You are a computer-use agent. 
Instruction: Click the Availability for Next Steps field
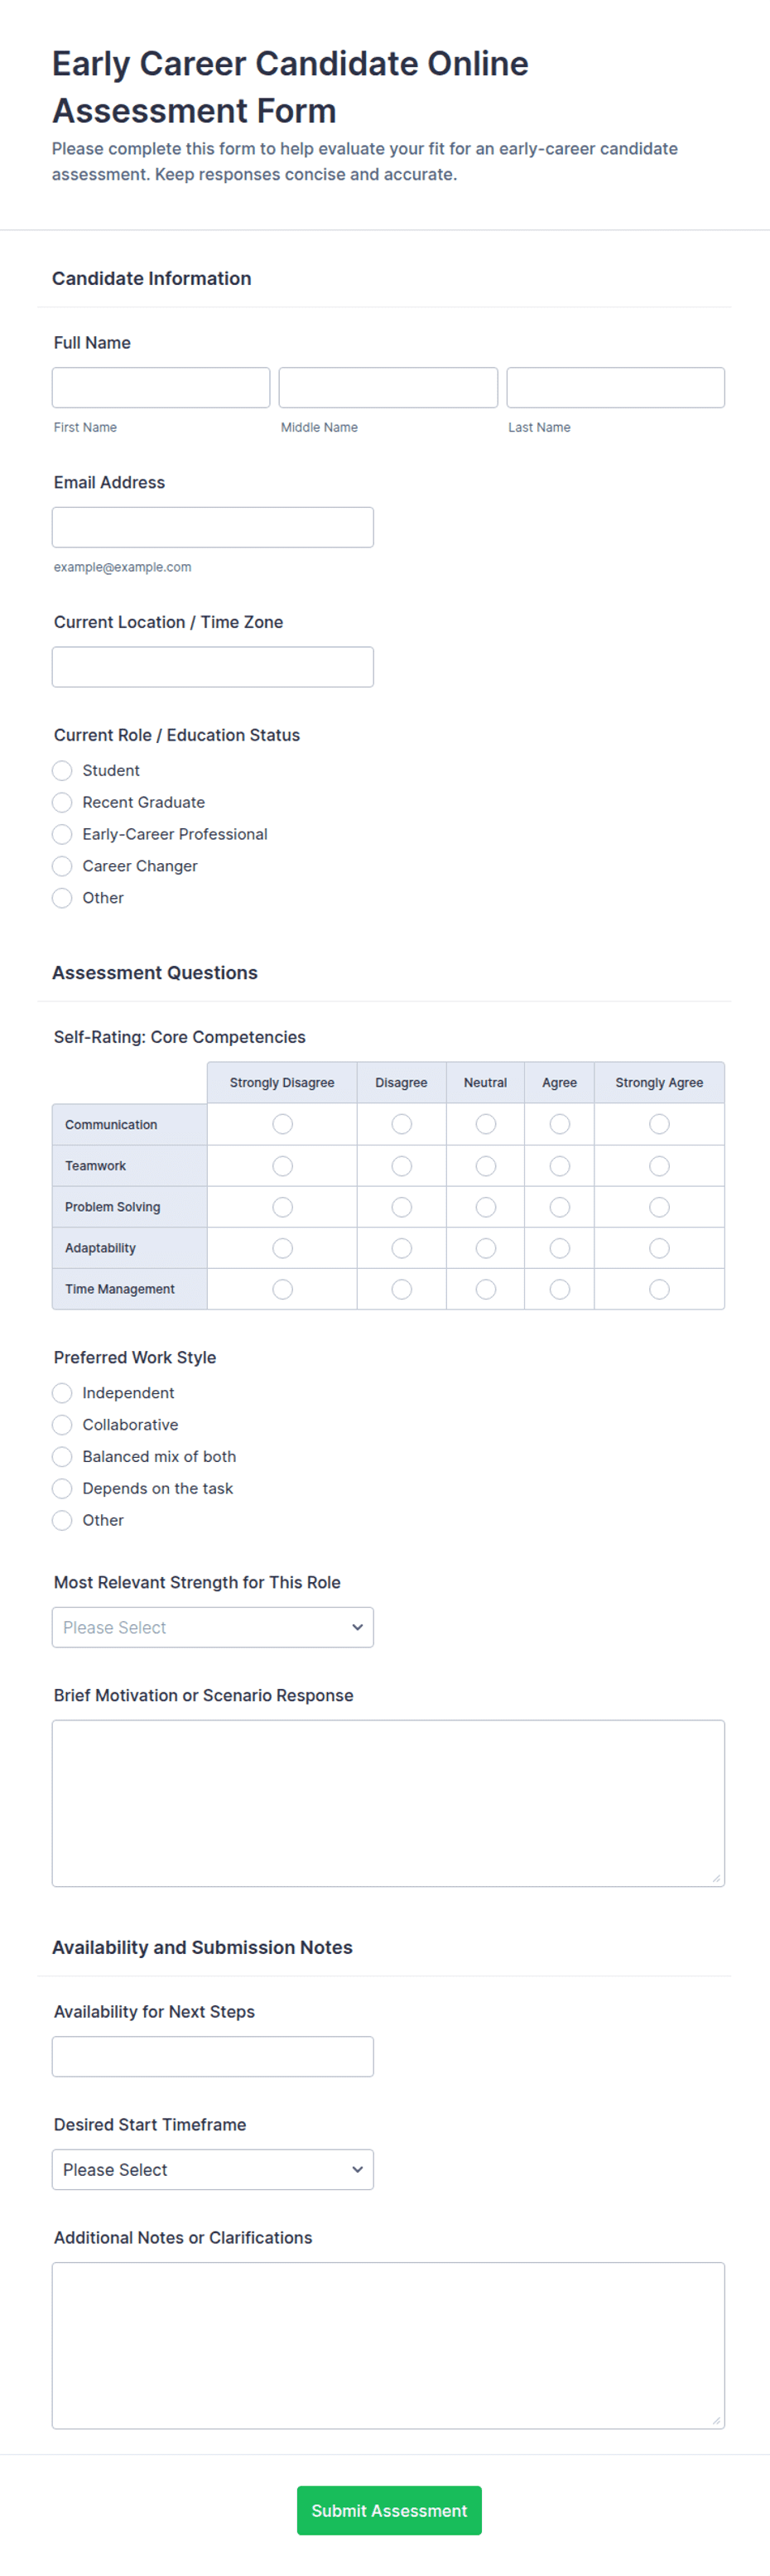[213, 2057]
